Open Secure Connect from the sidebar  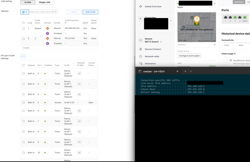tap(141, 49)
